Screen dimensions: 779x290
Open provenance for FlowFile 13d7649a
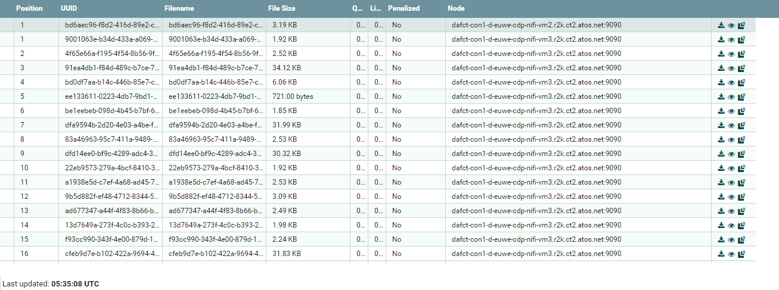tap(741, 226)
